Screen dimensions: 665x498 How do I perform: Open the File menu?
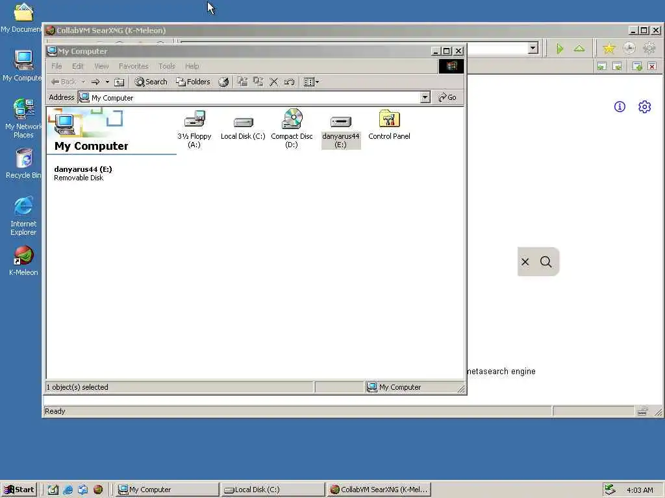56,66
